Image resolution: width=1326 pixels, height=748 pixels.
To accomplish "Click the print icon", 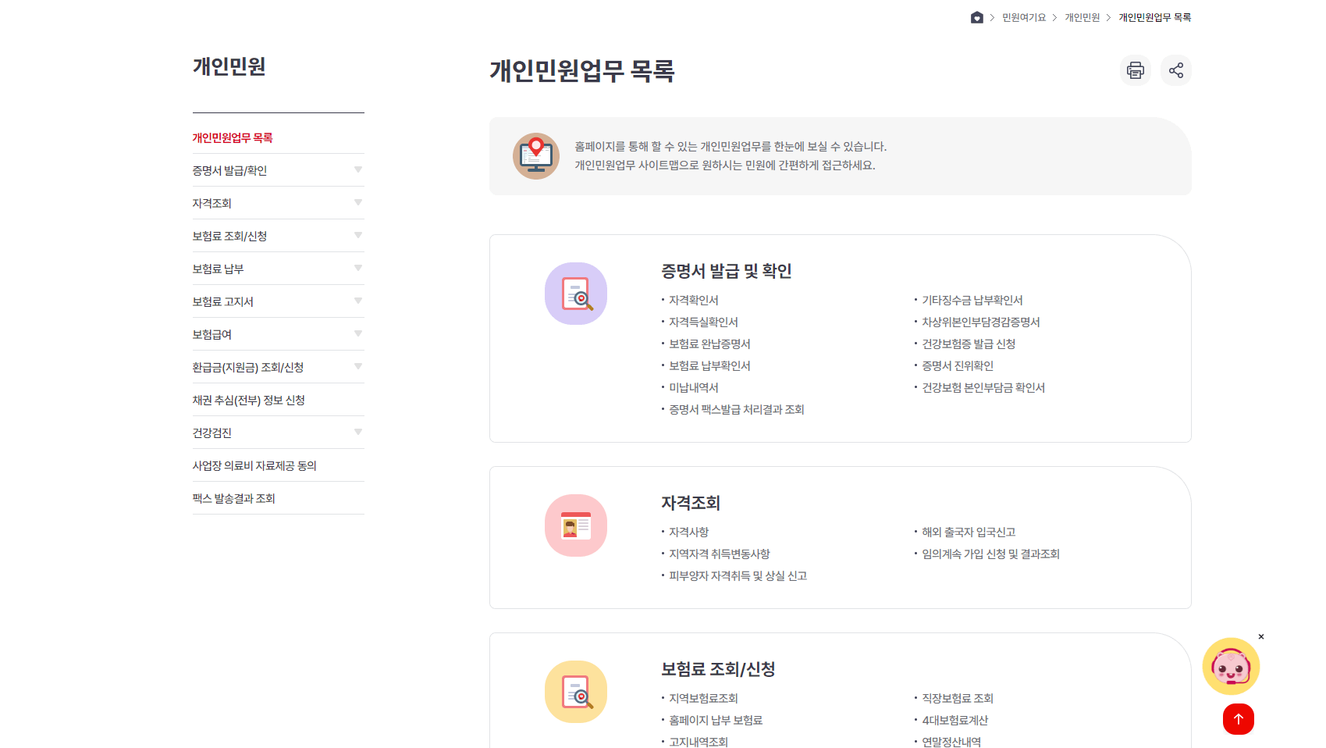I will tap(1135, 69).
